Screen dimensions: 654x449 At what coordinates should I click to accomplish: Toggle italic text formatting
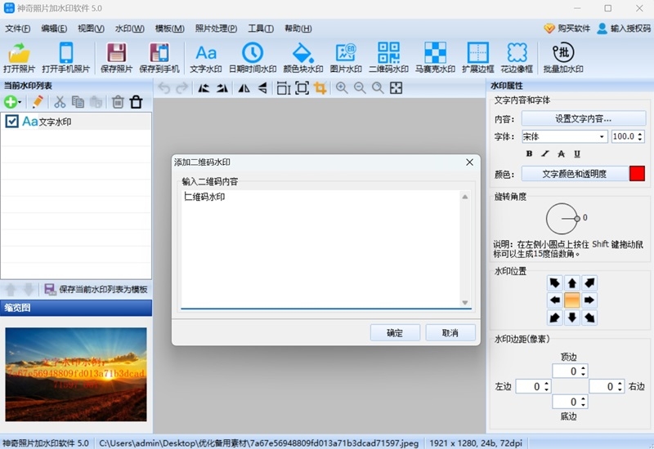(545, 153)
